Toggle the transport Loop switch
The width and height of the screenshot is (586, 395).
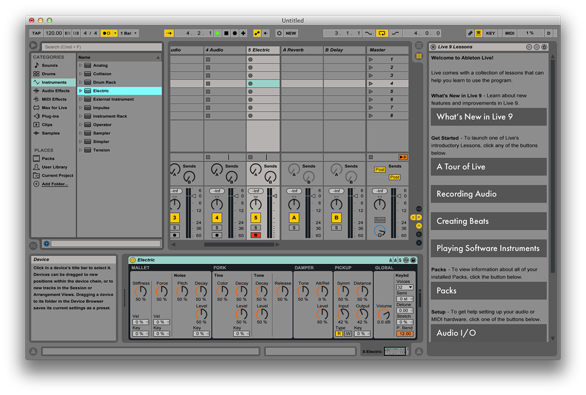[382, 33]
